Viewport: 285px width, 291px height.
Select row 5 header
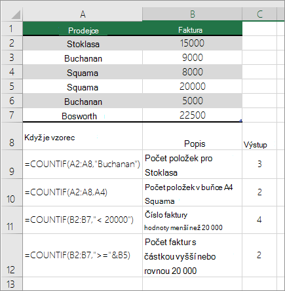11,87
